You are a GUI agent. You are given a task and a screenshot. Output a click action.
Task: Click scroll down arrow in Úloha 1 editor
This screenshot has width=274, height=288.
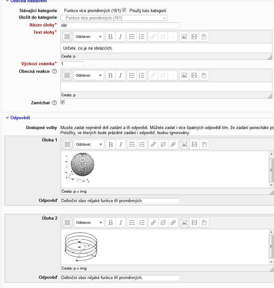coord(271,185)
